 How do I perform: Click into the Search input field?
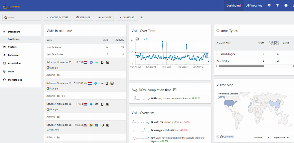coord(22,18)
